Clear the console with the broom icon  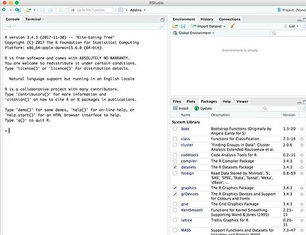(x=162, y=26)
